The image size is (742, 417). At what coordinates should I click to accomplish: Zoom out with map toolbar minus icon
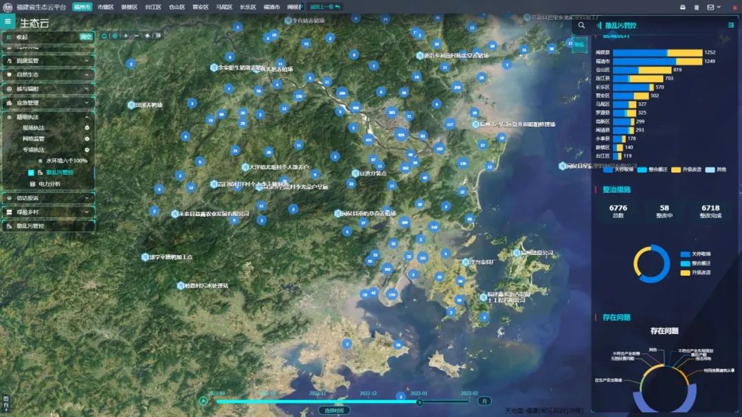click(x=136, y=36)
